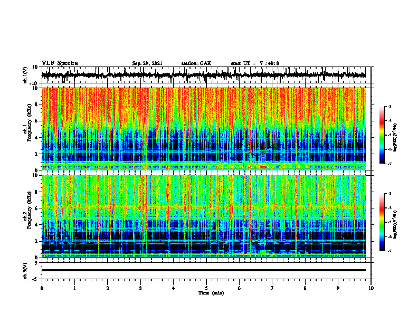The image size is (418, 323).
Task: Click the "Time (min)" axis title
Action: coord(211,293)
